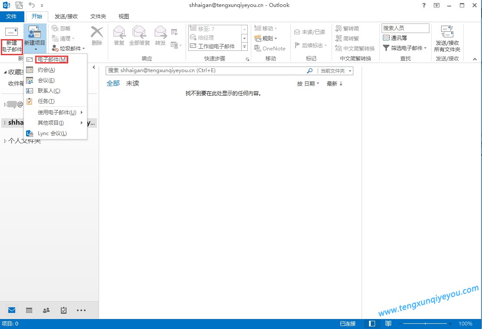This screenshot has width=482, height=329.
Task: Click the mailbox search input field
Action: click(x=206, y=71)
